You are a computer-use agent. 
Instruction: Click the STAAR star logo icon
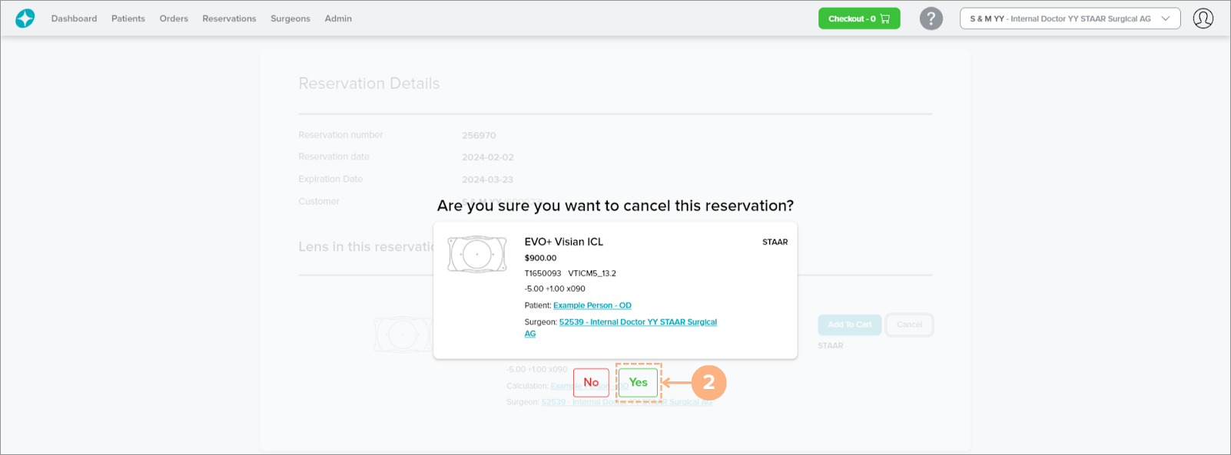[x=25, y=18]
